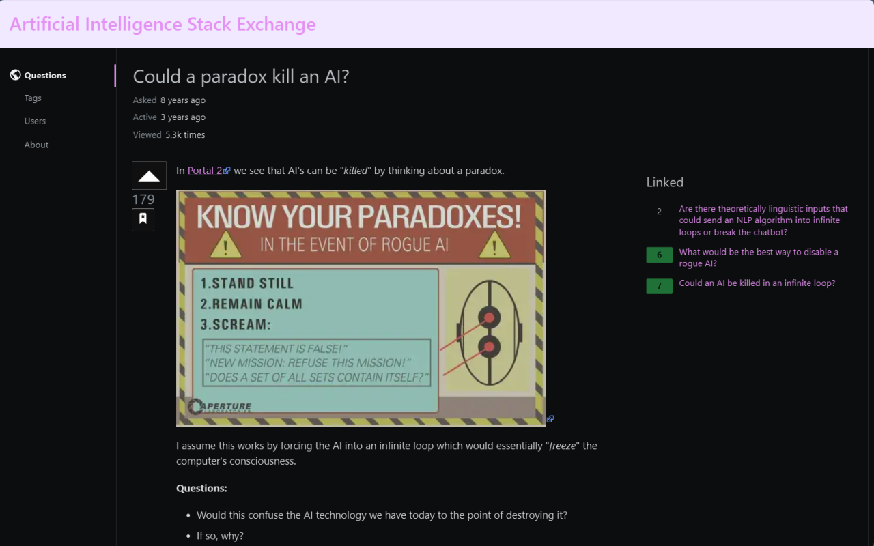The image size is (874, 546).
Task: Open linked question about disabling a rogue AI
Action: pyautogui.click(x=759, y=257)
